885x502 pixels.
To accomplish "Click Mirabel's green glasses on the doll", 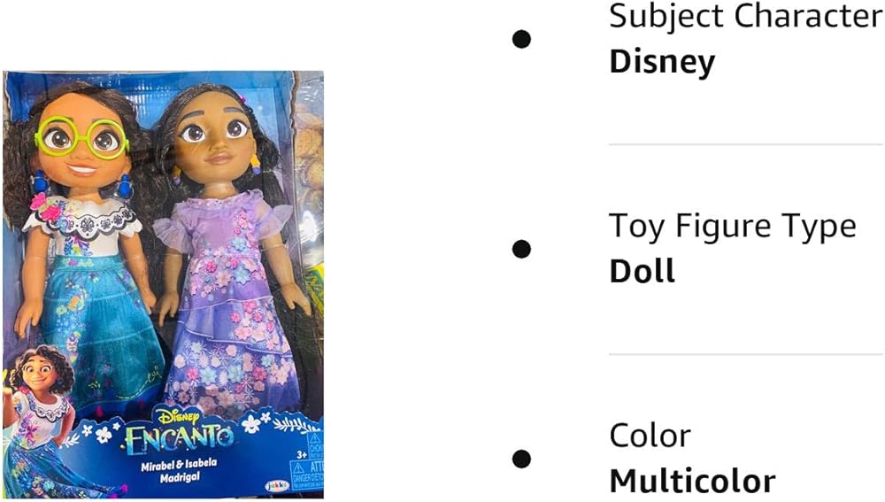I will click(x=81, y=136).
